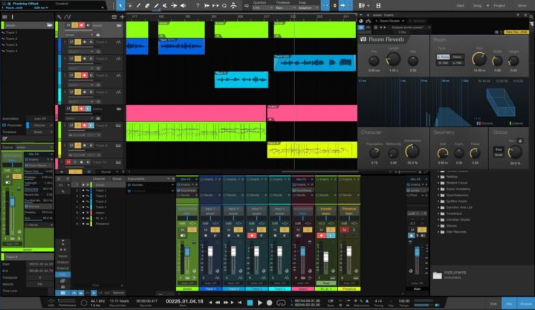The image size is (535, 310).
Task: Click the Stop button in the transport
Action: [x=249, y=303]
